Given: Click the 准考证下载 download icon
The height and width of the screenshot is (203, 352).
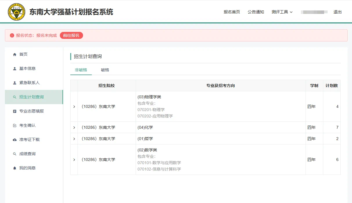Looking at the screenshot, I should [x=15, y=139].
